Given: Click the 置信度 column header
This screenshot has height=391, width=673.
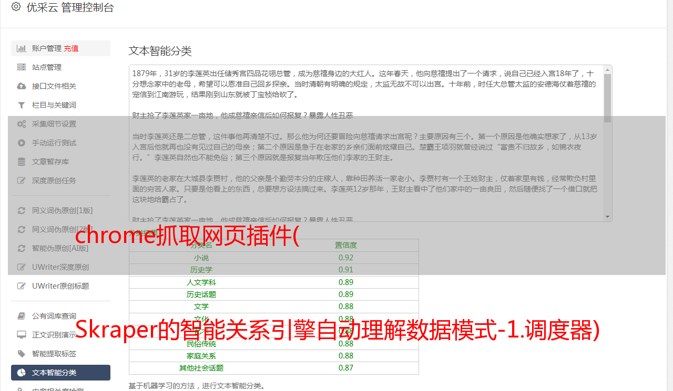Looking at the screenshot, I should 346,245.
